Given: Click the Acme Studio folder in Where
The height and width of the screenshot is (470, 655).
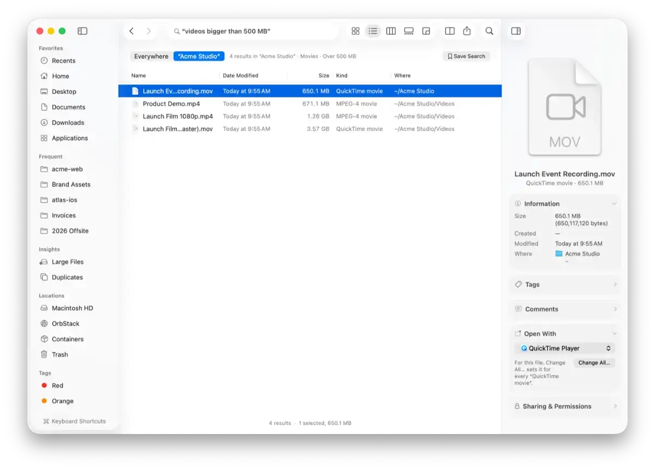Looking at the screenshot, I should pyautogui.click(x=577, y=254).
